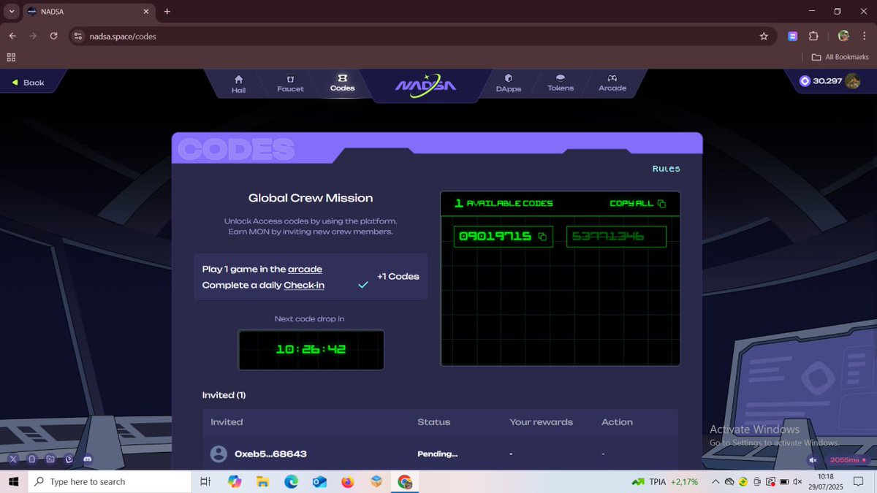
Task: Open the Chrome profile avatar
Action: tap(843, 36)
